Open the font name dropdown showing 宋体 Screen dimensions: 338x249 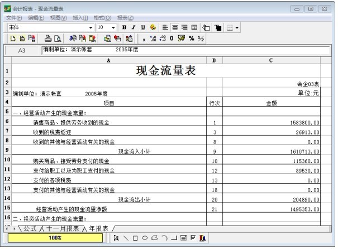pyautogui.click(x=91, y=27)
